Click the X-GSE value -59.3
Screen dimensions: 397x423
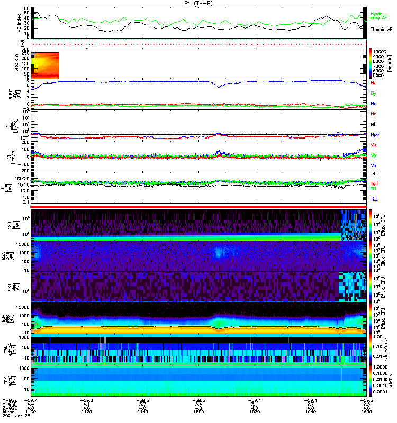[x=366, y=400]
